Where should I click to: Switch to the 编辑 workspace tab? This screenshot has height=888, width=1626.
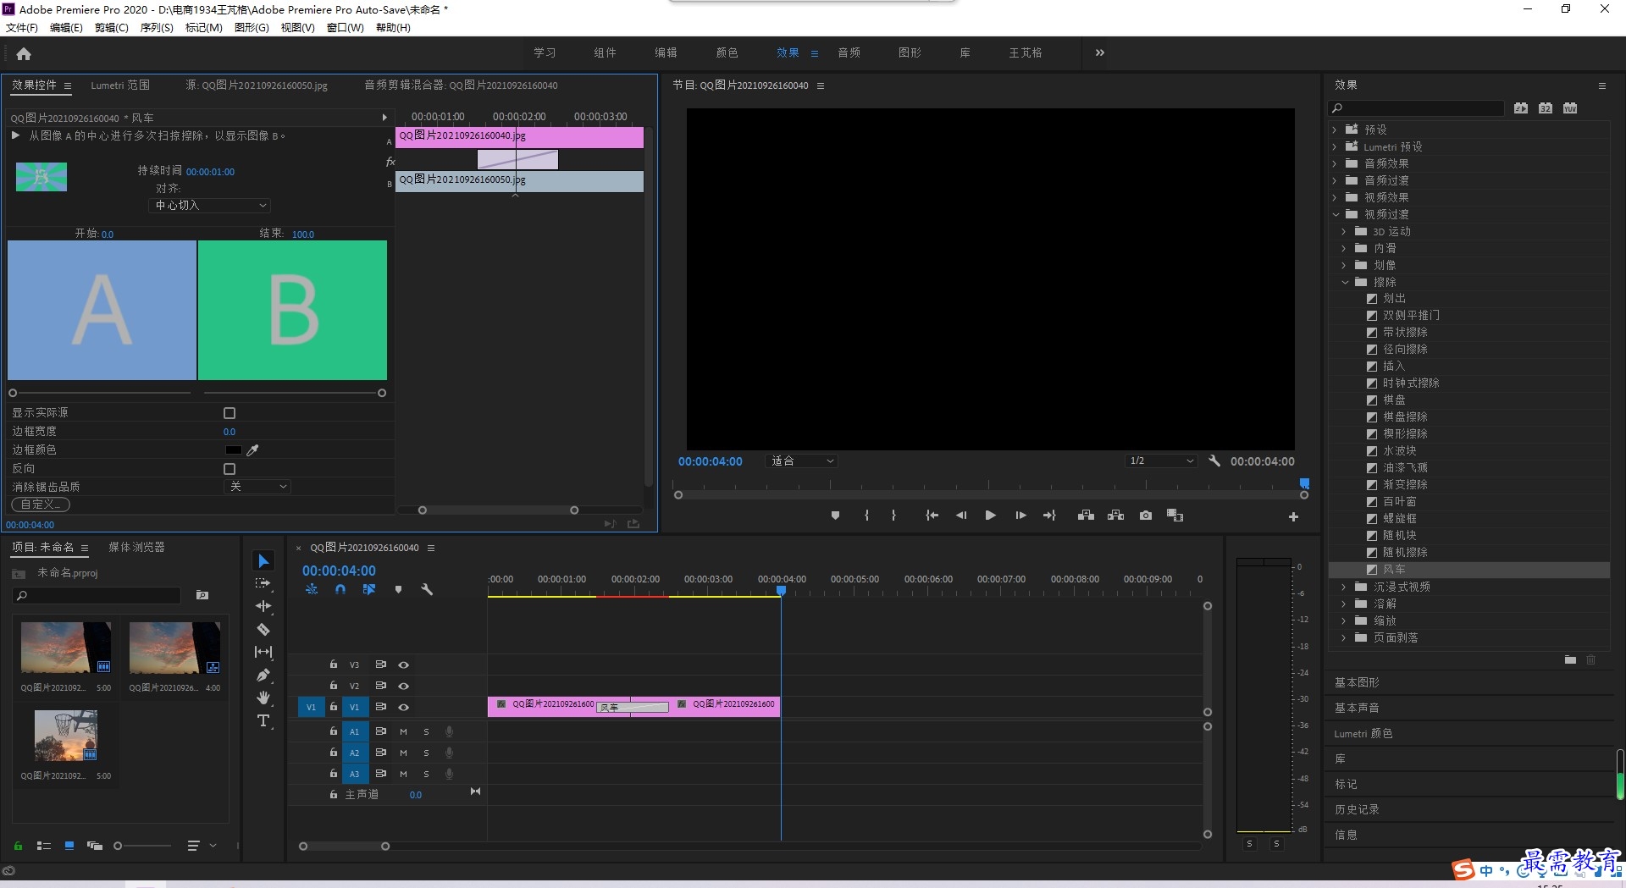666,52
